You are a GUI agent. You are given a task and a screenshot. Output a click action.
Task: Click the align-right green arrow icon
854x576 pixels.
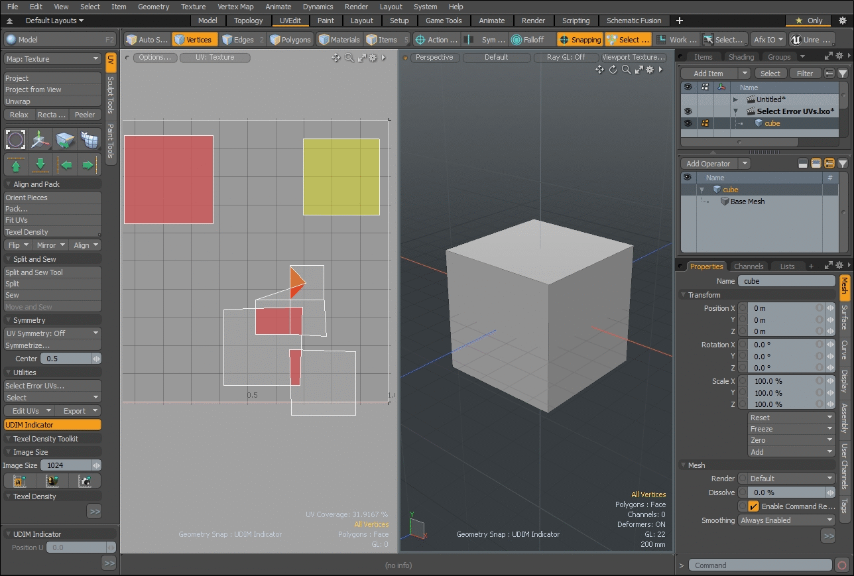coord(88,164)
